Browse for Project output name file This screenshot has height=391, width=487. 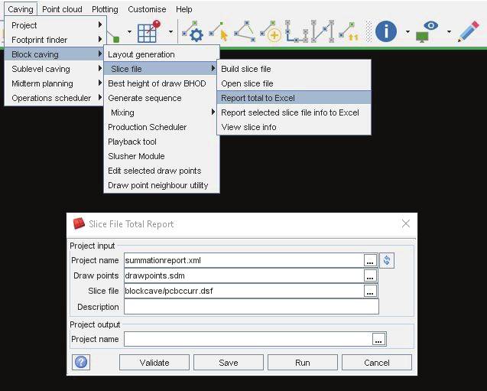point(378,339)
